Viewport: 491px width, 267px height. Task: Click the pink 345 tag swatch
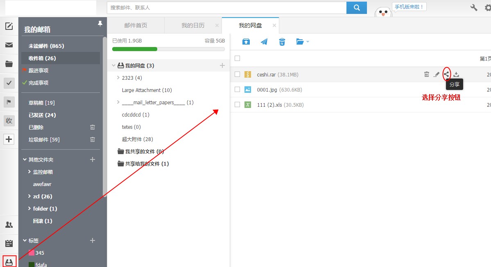coord(31,253)
